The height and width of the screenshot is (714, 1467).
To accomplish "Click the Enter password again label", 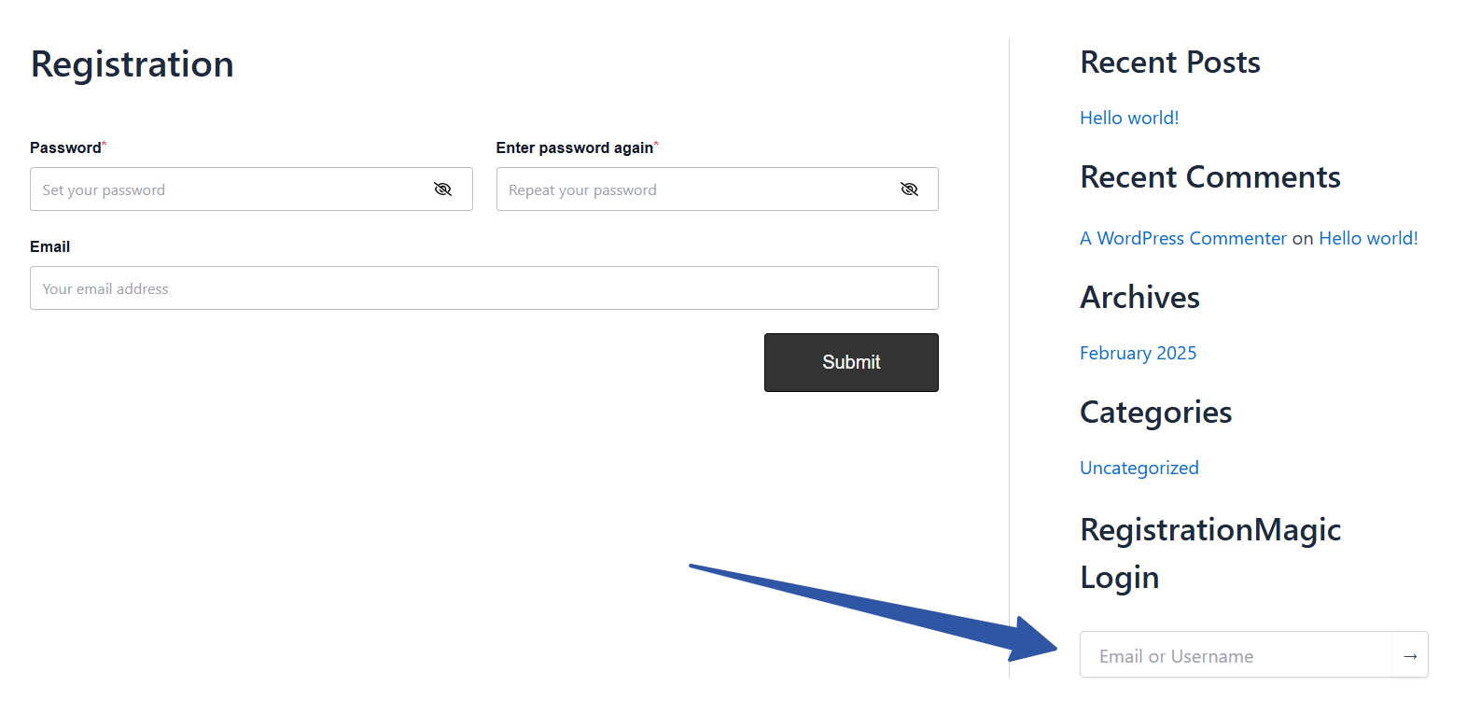I will pos(574,147).
